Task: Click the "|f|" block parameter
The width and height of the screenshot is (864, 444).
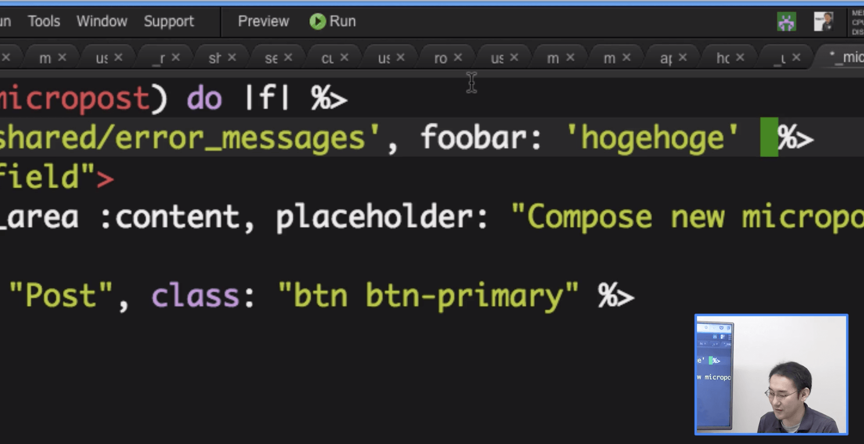Action: click(x=267, y=98)
